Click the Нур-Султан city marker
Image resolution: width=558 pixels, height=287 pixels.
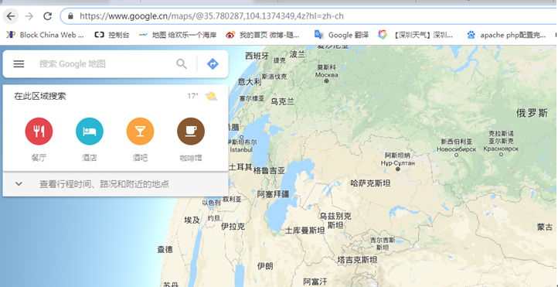click(398, 169)
